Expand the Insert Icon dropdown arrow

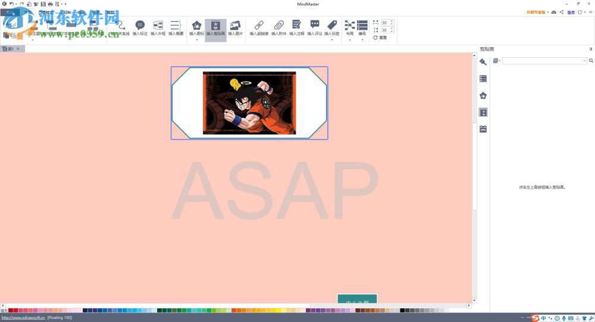[x=196, y=39]
